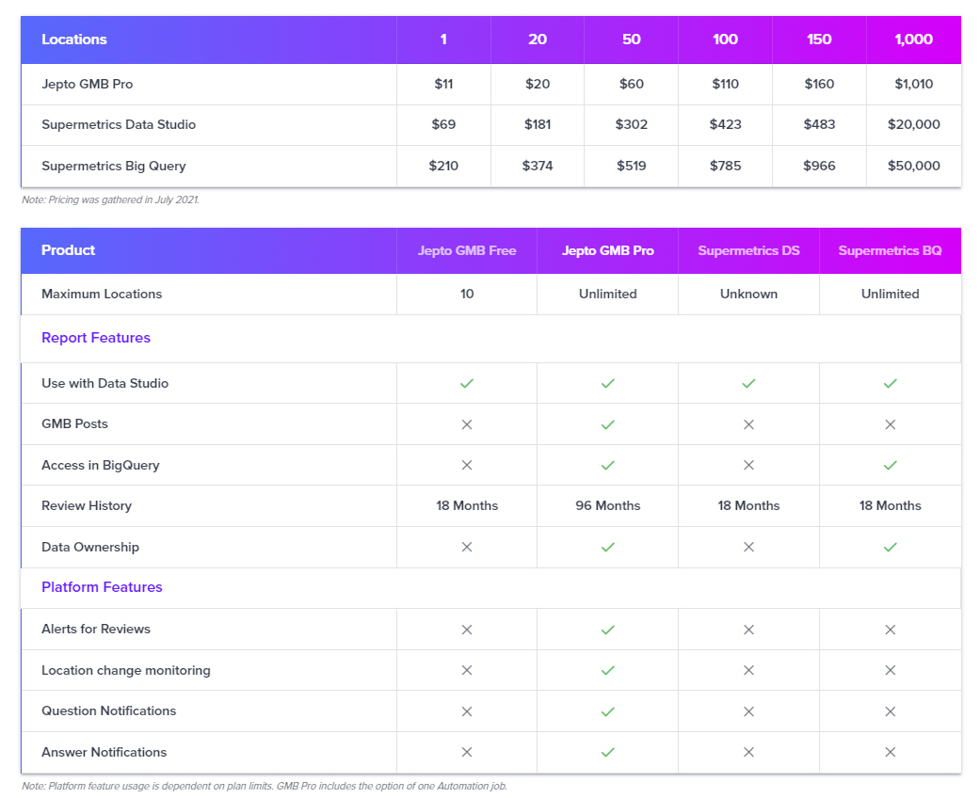Click the Jepto GMB Free checkmark for Use with Data Studio
Image resolution: width=980 pixels, height=798 pixels.
(467, 383)
